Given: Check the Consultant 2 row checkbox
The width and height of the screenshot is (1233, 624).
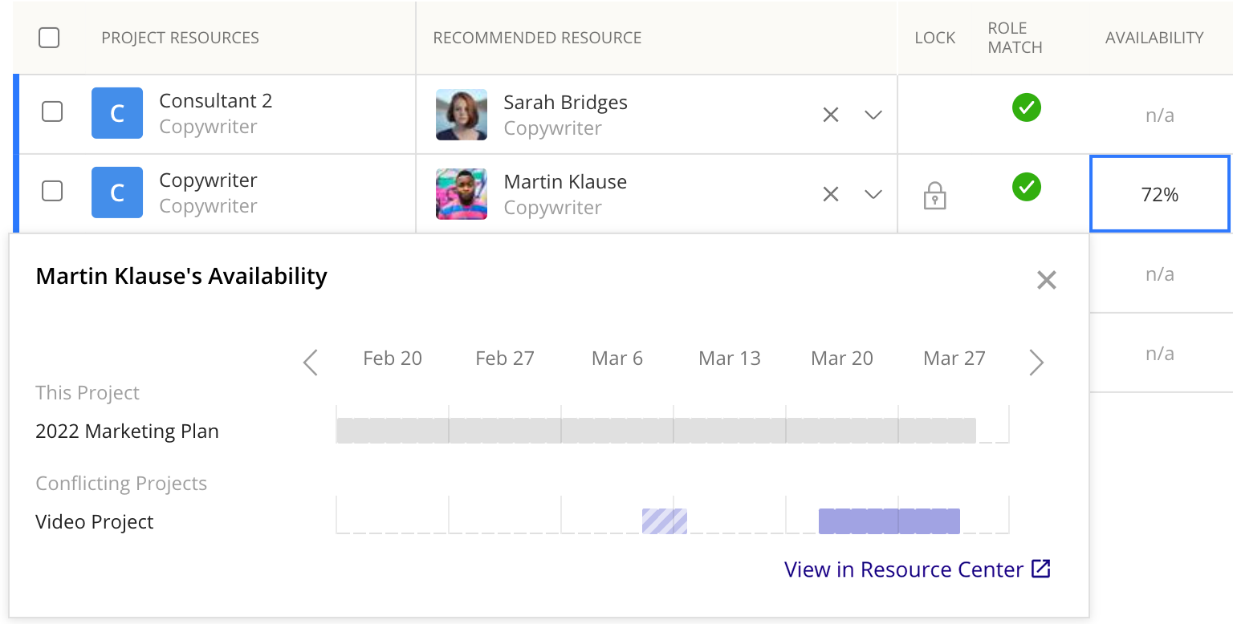Looking at the screenshot, I should (51, 111).
